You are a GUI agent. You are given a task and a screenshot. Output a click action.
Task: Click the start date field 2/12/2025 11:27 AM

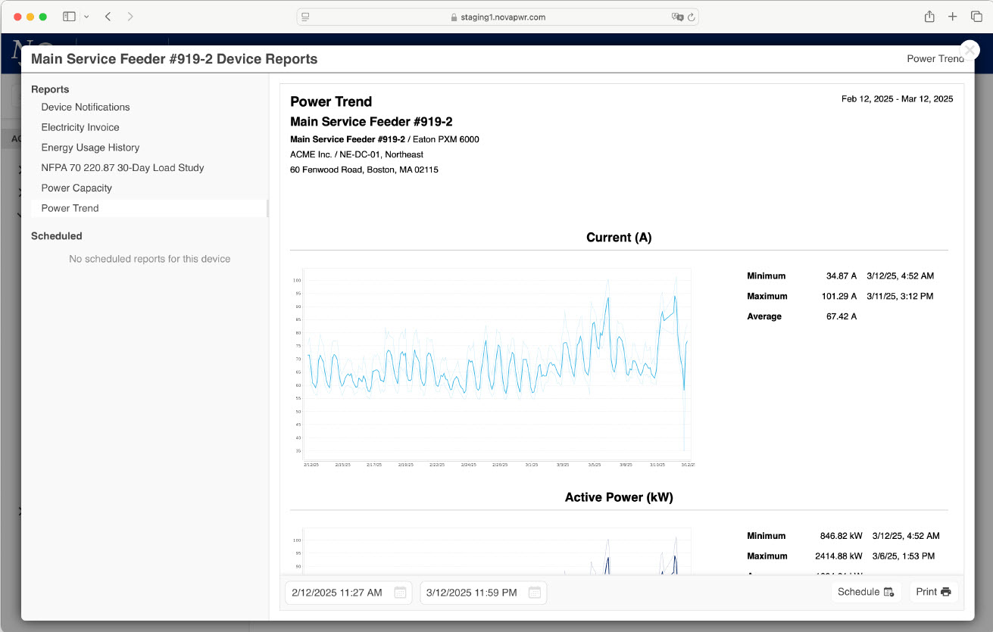[x=348, y=593]
